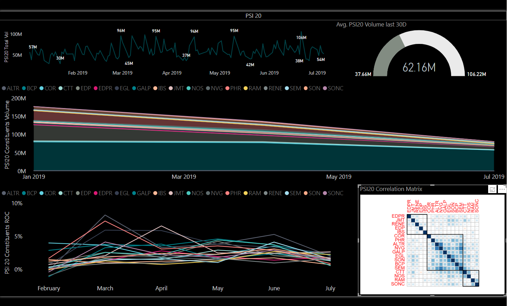Click the dark EDPR diagonal cell in the correlation matrix
Screen dimensions: 507x306
click(x=409, y=216)
